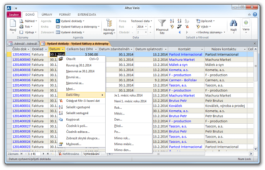The image size is (265, 170).
Task: Go to last record navigation button
Action: 48,154
